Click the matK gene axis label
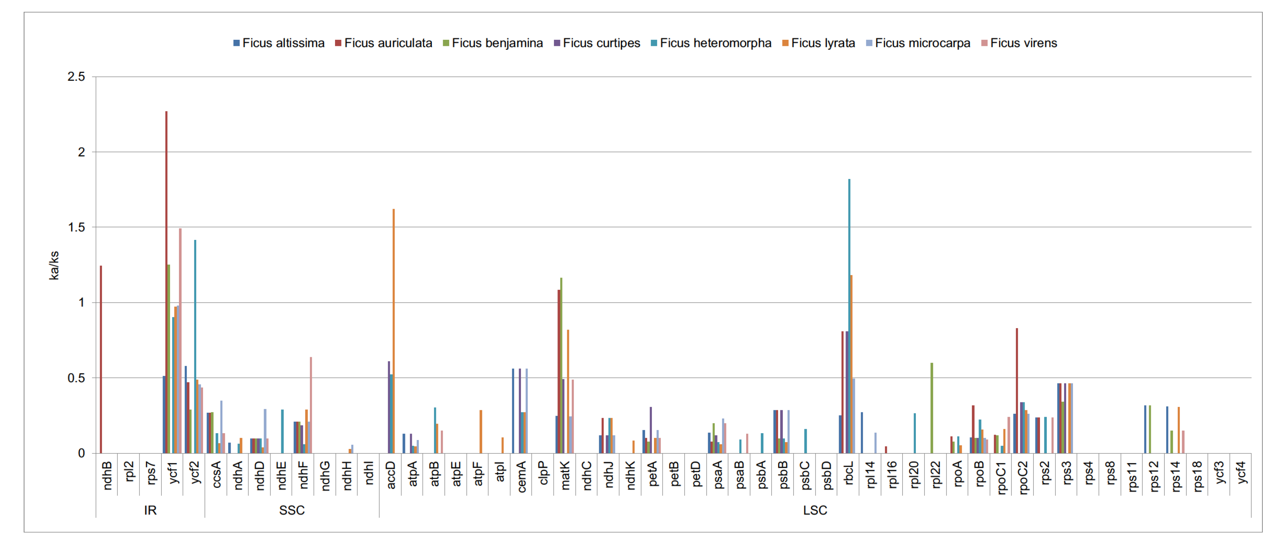The width and height of the screenshot is (1285, 549). (565, 475)
